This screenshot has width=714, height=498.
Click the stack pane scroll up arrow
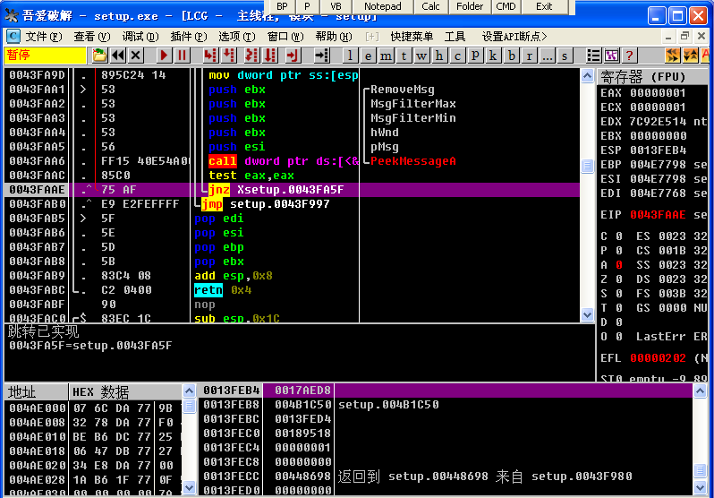pyautogui.click(x=701, y=391)
